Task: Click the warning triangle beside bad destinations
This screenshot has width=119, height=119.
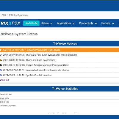Action: [1, 60]
